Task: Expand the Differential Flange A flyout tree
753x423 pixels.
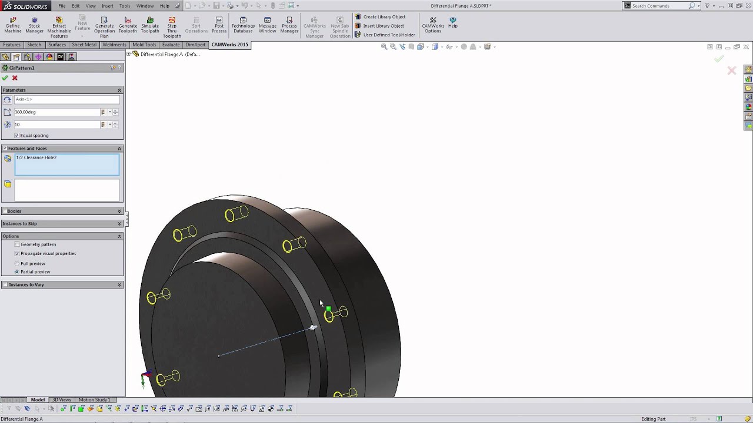Action: [x=129, y=54]
